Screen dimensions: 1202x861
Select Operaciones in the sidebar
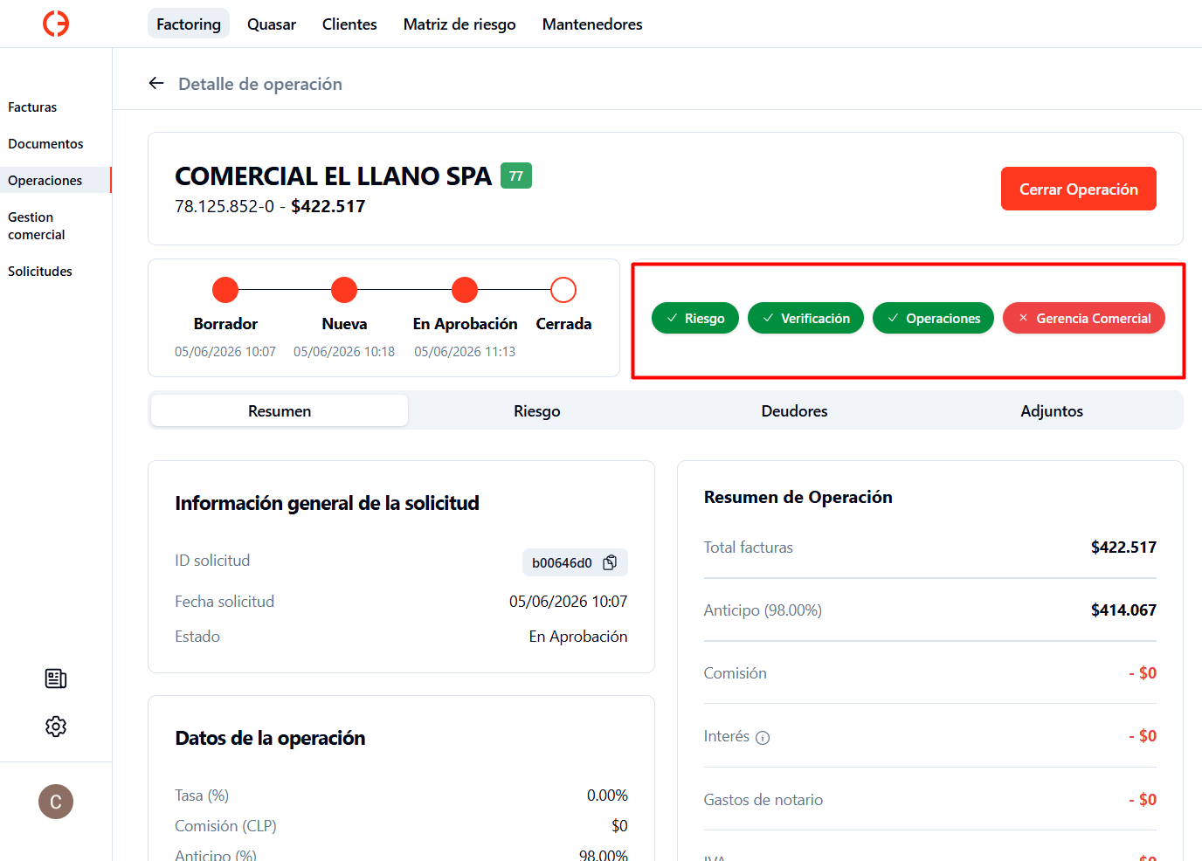(x=56, y=180)
